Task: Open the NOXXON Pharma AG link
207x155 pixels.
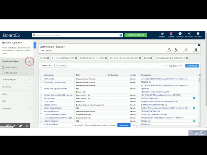Action: [149, 98]
